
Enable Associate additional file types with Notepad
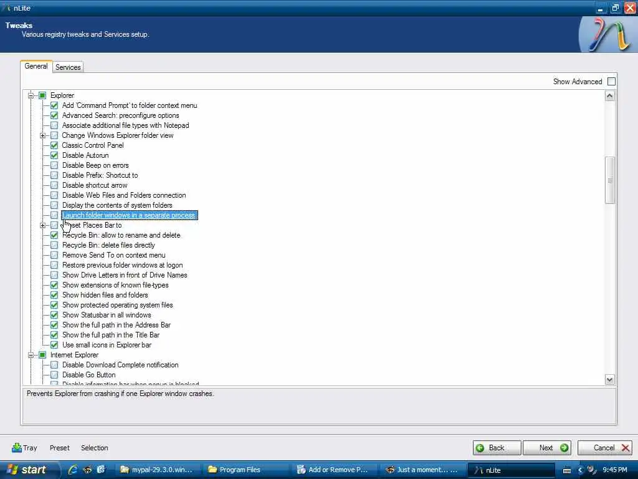tap(54, 125)
